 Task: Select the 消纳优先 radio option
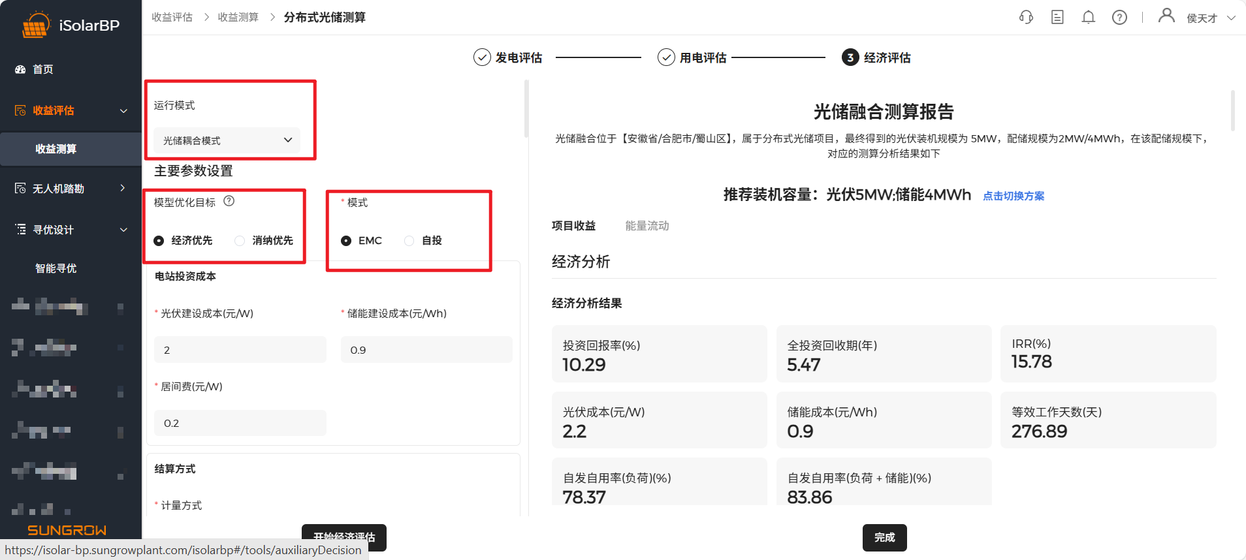click(x=240, y=241)
